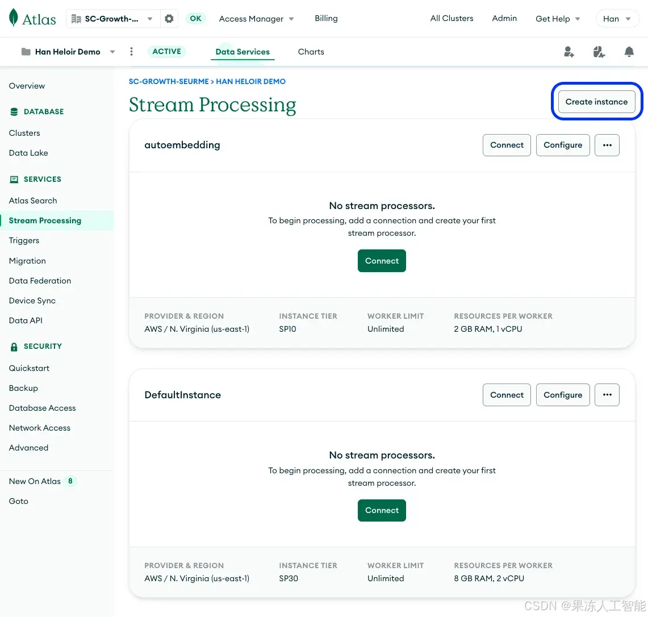The height and width of the screenshot is (617, 648).
Task: Click the project folder icon
Action: (x=26, y=52)
